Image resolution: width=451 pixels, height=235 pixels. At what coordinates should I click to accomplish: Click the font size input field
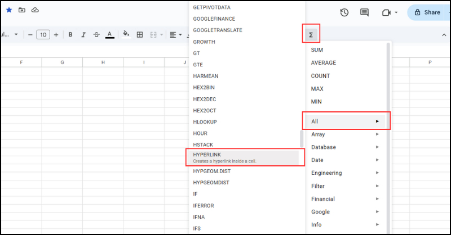[43, 35]
